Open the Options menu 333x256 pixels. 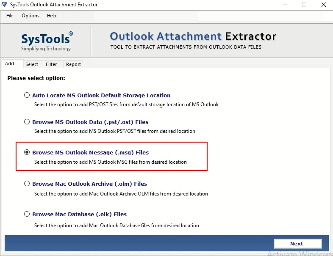(x=31, y=16)
